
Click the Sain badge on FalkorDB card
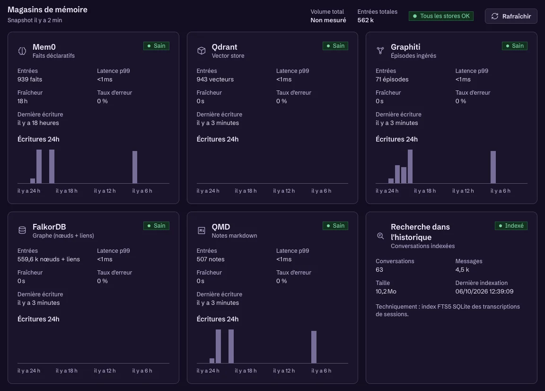(156, 225)
